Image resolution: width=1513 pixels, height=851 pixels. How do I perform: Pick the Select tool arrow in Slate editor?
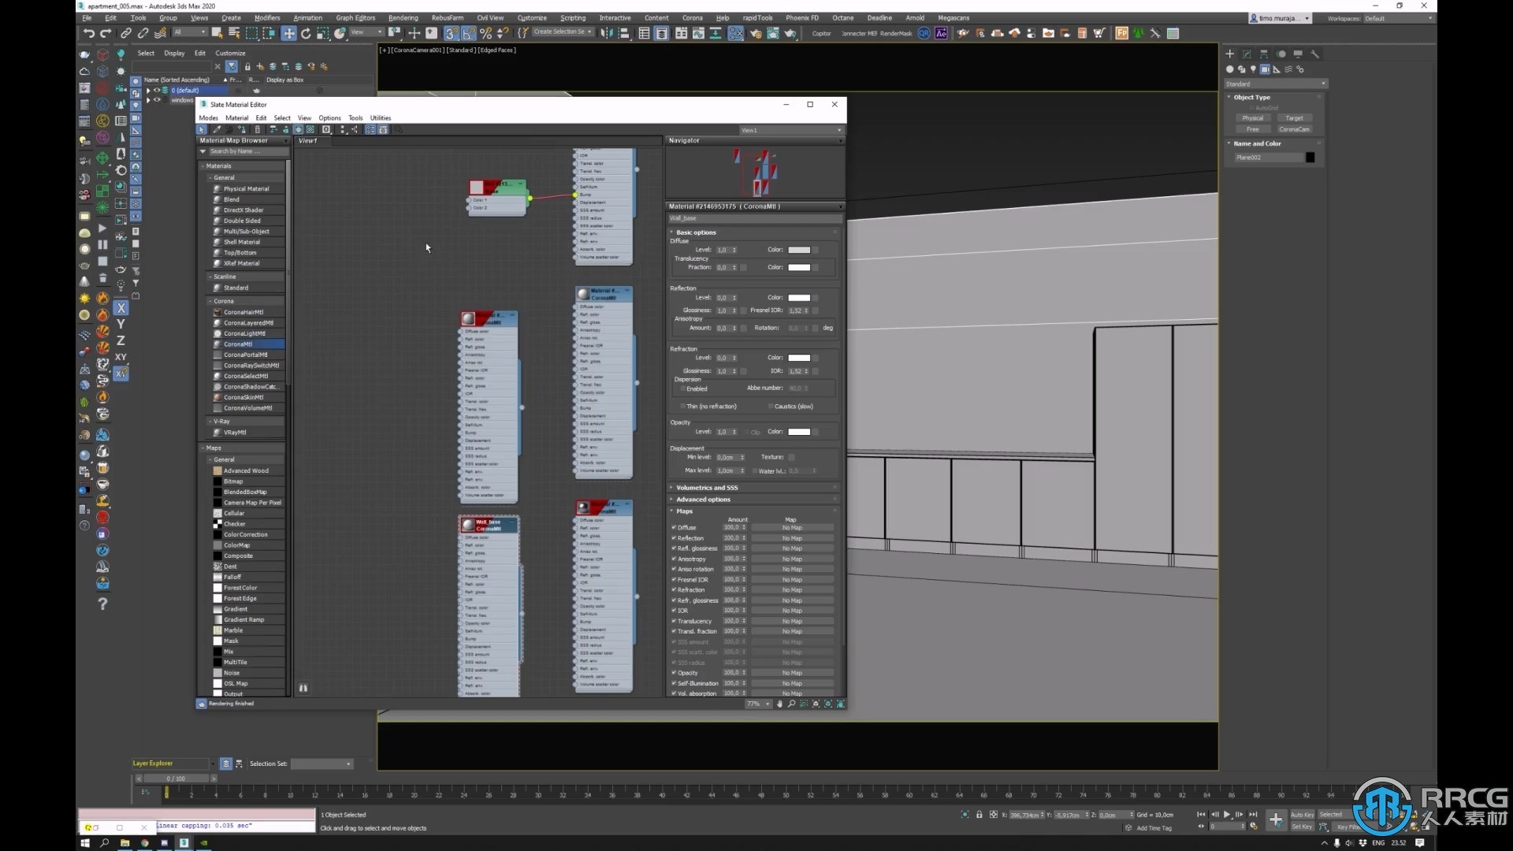click(202, 129)
